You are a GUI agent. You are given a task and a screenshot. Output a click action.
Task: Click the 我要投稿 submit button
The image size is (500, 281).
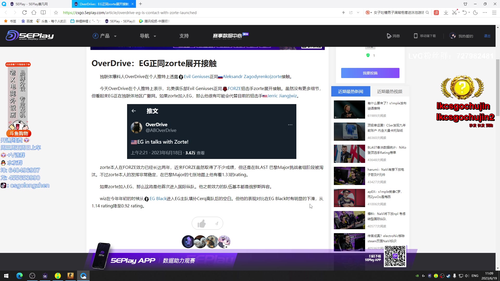coord(370,73)
